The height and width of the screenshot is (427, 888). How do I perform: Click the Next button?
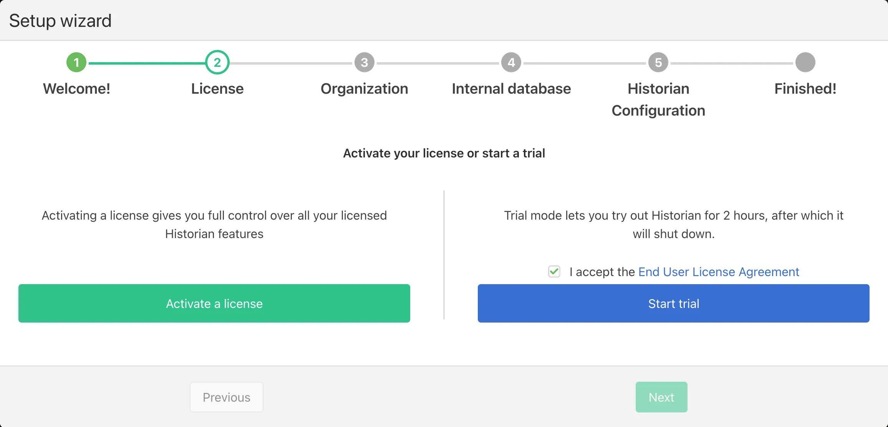661,397
